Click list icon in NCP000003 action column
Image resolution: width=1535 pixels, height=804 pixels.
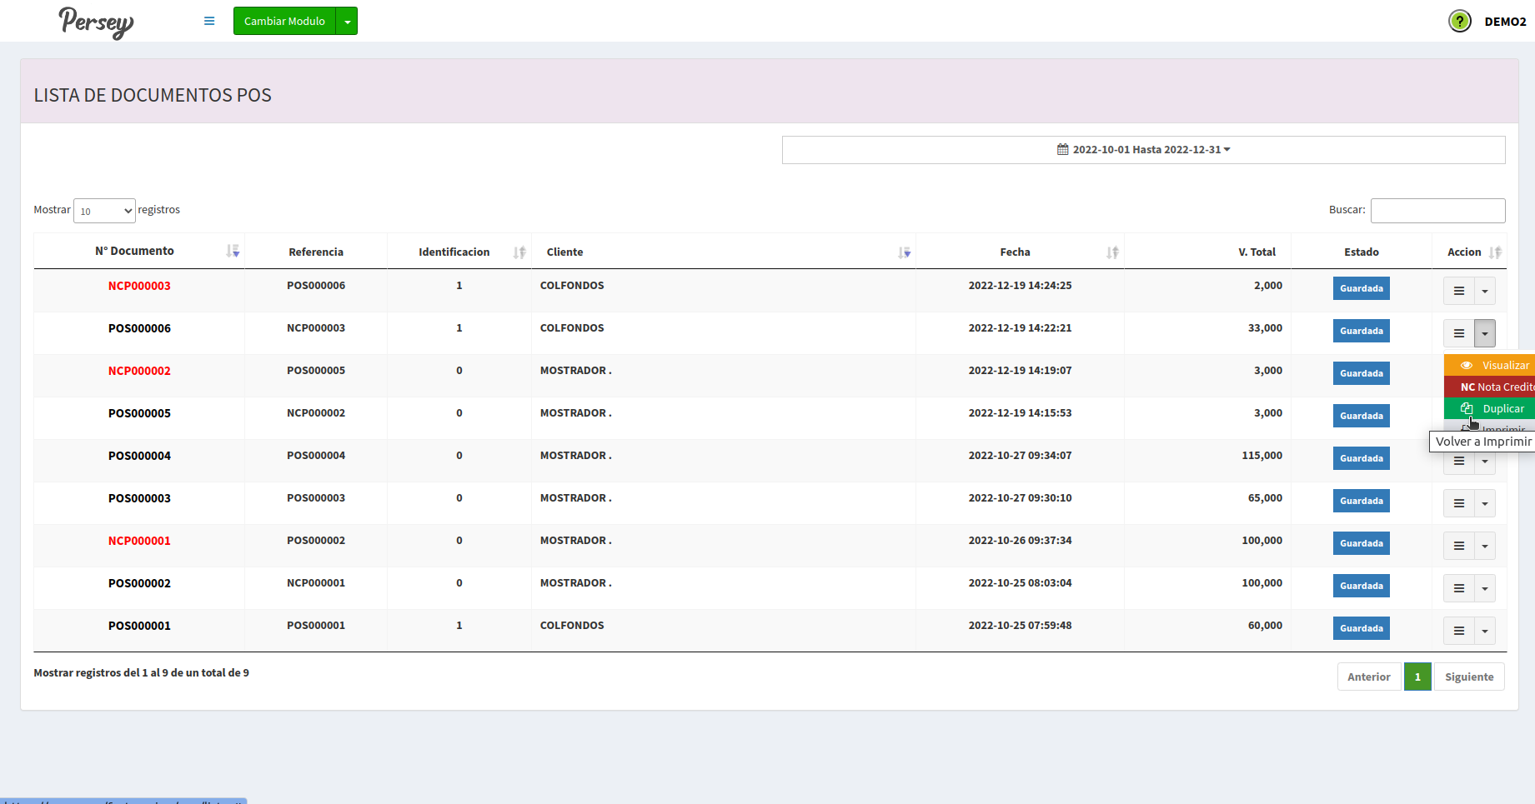pyautogui.click(x=1458, y=291)
